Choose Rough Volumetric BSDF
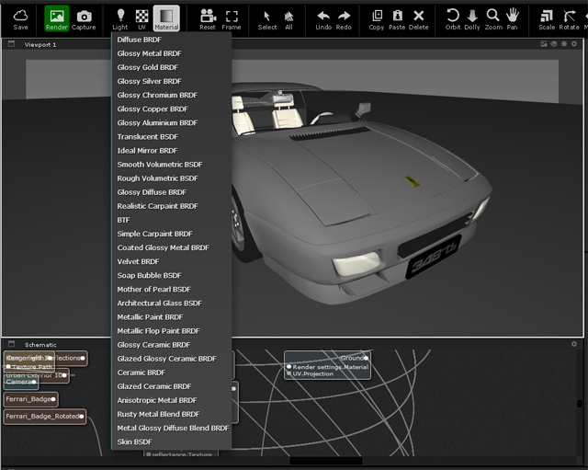 172,178
